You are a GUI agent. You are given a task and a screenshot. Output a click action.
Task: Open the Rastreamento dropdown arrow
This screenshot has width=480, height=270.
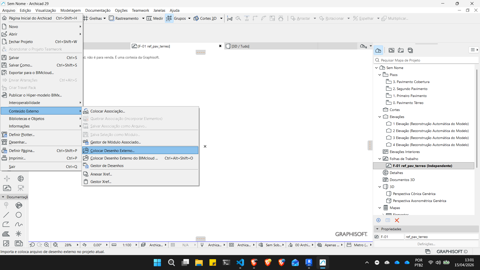[x=143, y=18]
